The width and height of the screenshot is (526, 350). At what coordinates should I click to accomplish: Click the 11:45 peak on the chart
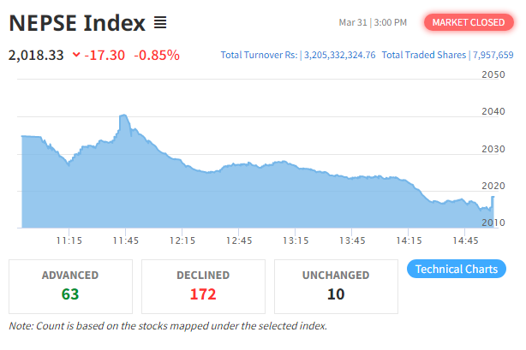pos(123,116)
